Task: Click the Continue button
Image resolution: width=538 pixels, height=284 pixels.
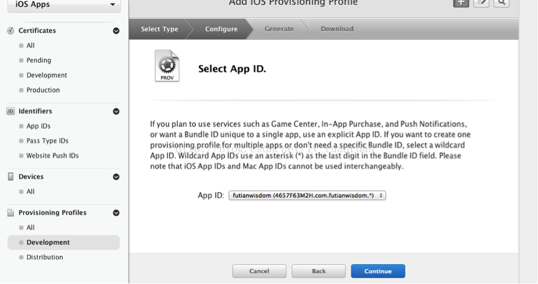Action: tap(378, 271)
